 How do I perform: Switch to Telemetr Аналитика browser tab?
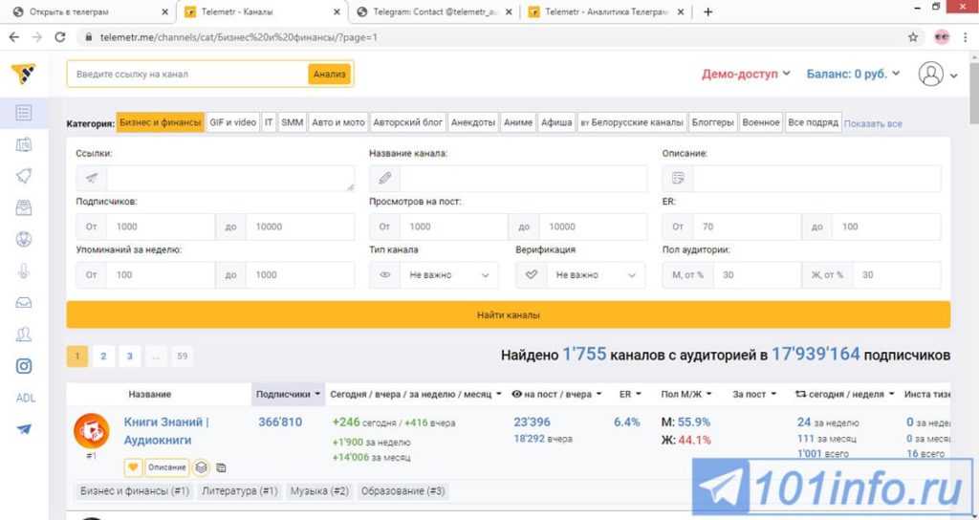(607, 12)
